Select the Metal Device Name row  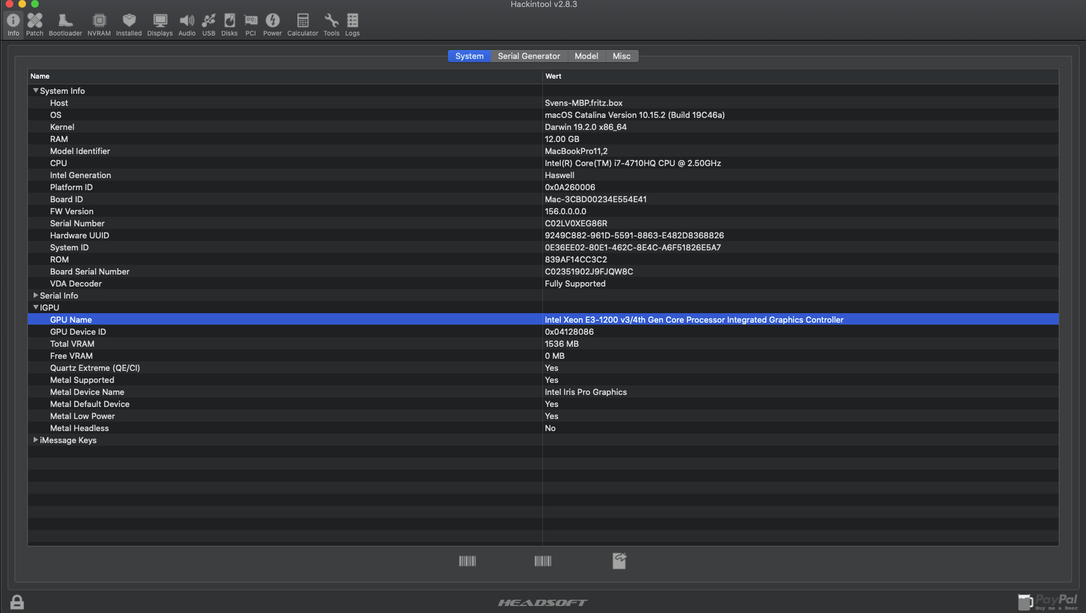(543, 392)
